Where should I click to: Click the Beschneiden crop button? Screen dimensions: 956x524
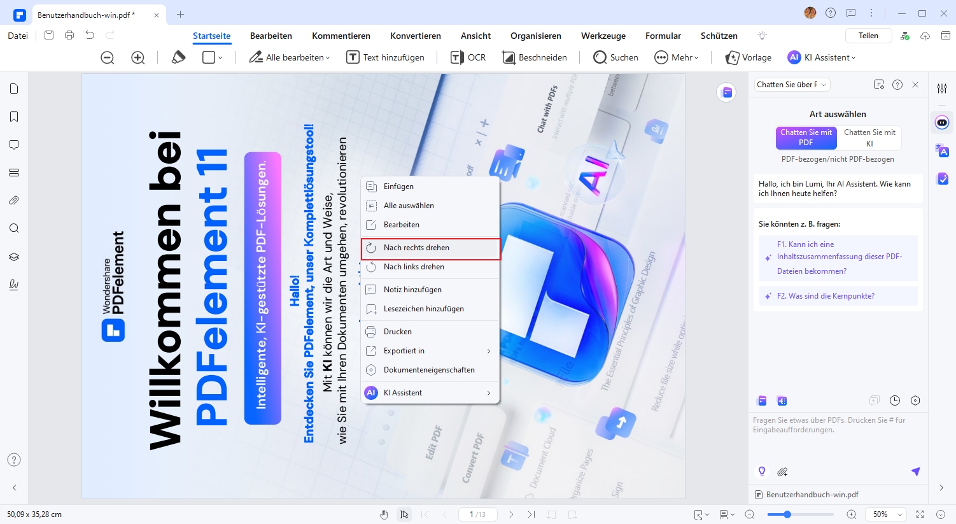tap(535, 57)
